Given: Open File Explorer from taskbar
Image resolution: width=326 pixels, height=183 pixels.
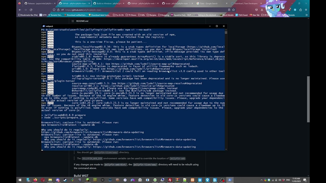Looking at the screenshot, I should pyautogui.click(x=50, y=180).
